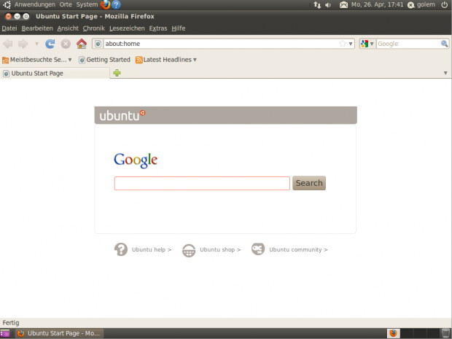
Task: Click the clock showing Mo, 26. Apr
Action: click(377, 4)
